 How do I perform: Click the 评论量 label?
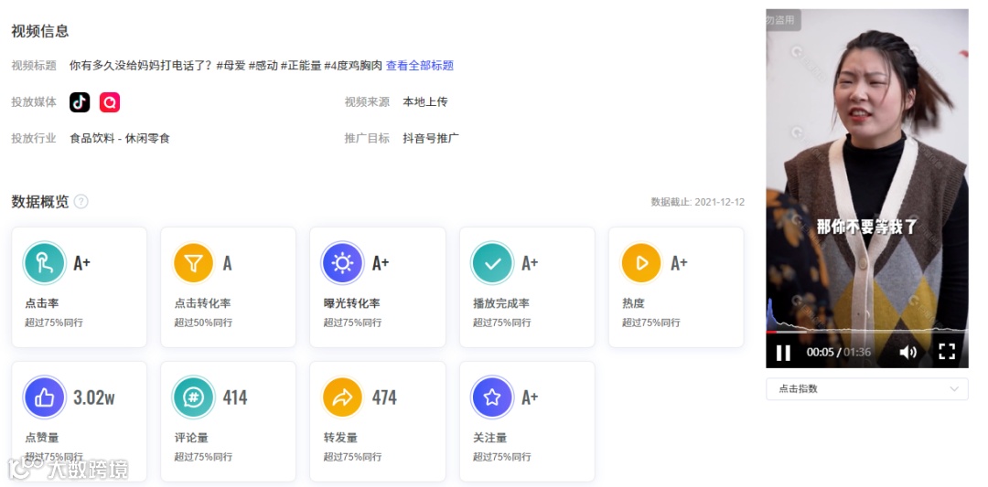point(191,438)
